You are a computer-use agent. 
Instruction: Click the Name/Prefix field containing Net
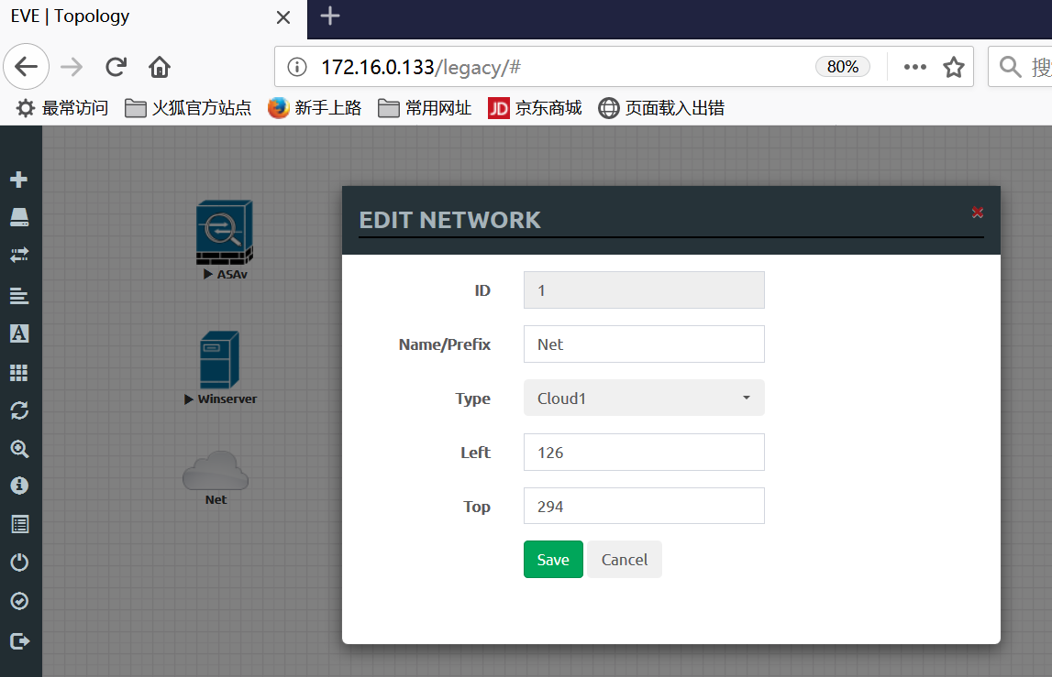coord(644,344)
